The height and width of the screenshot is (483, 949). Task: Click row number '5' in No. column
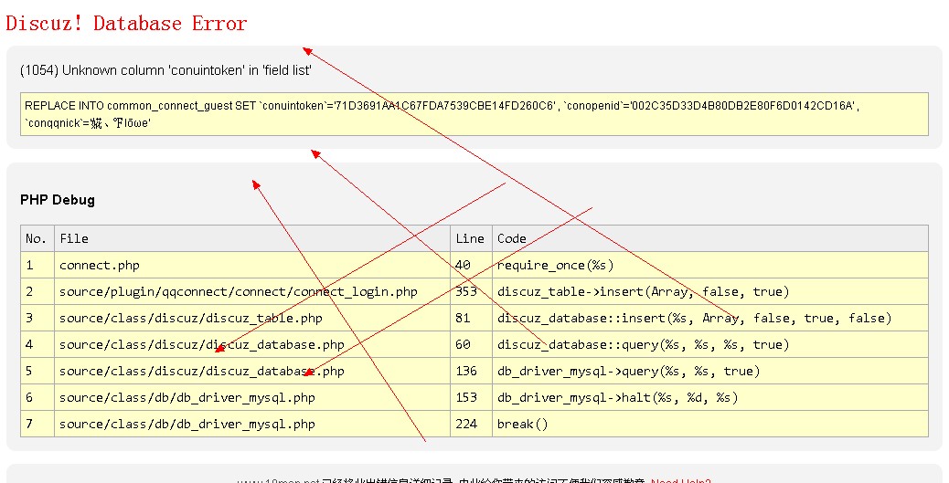pyautogui.click(x=37, y=372)
